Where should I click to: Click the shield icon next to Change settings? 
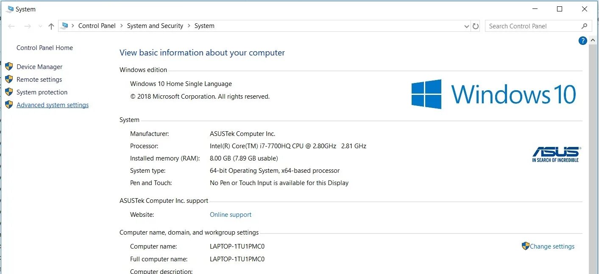526,246
